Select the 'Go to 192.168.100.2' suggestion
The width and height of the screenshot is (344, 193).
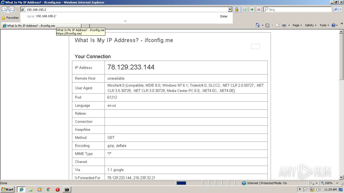click(x=126, y=16)
